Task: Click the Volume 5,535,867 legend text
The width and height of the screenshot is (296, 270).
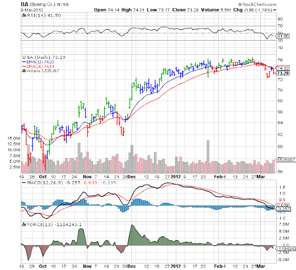Action: point(43,71)
